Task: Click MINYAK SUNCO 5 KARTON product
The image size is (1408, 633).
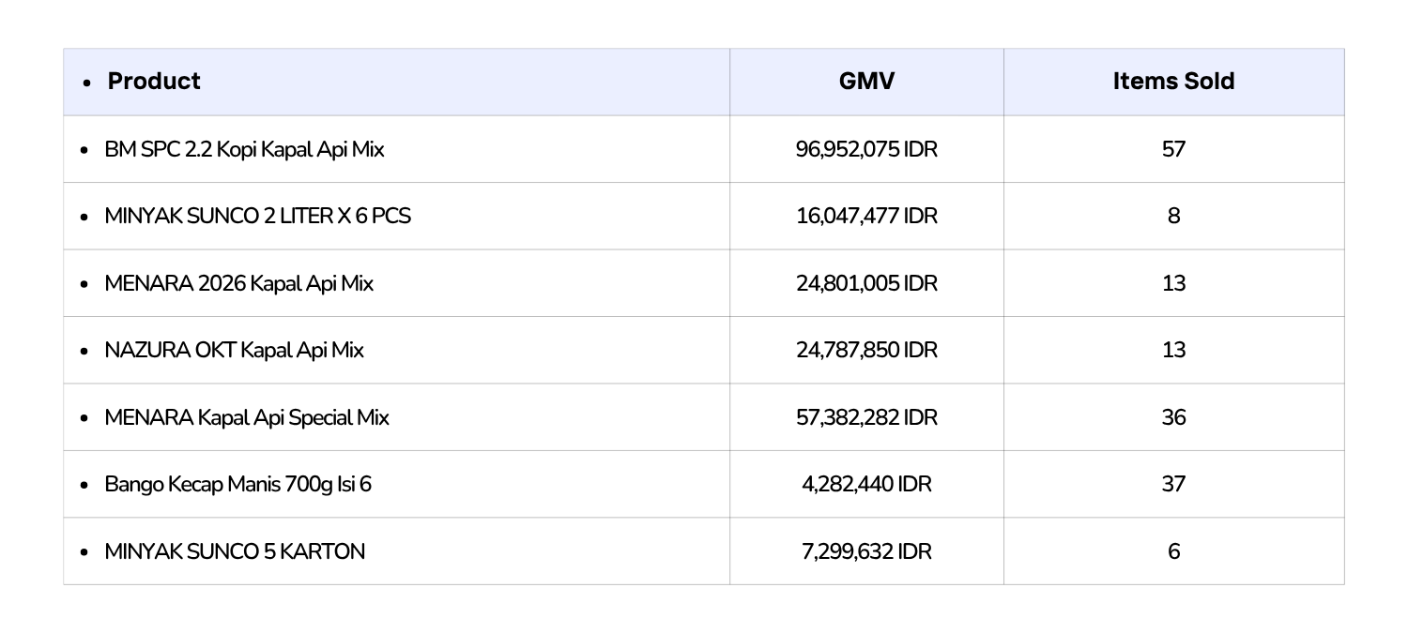Action: tap(235, 551)
